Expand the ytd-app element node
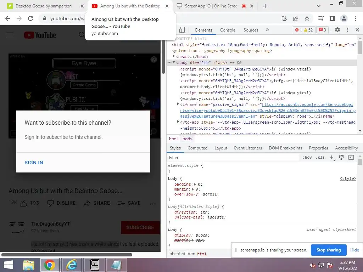 coord(178,122)
